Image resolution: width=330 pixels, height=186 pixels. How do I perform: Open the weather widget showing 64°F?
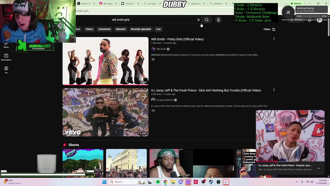pyautogui.click(x=12, y=182)
